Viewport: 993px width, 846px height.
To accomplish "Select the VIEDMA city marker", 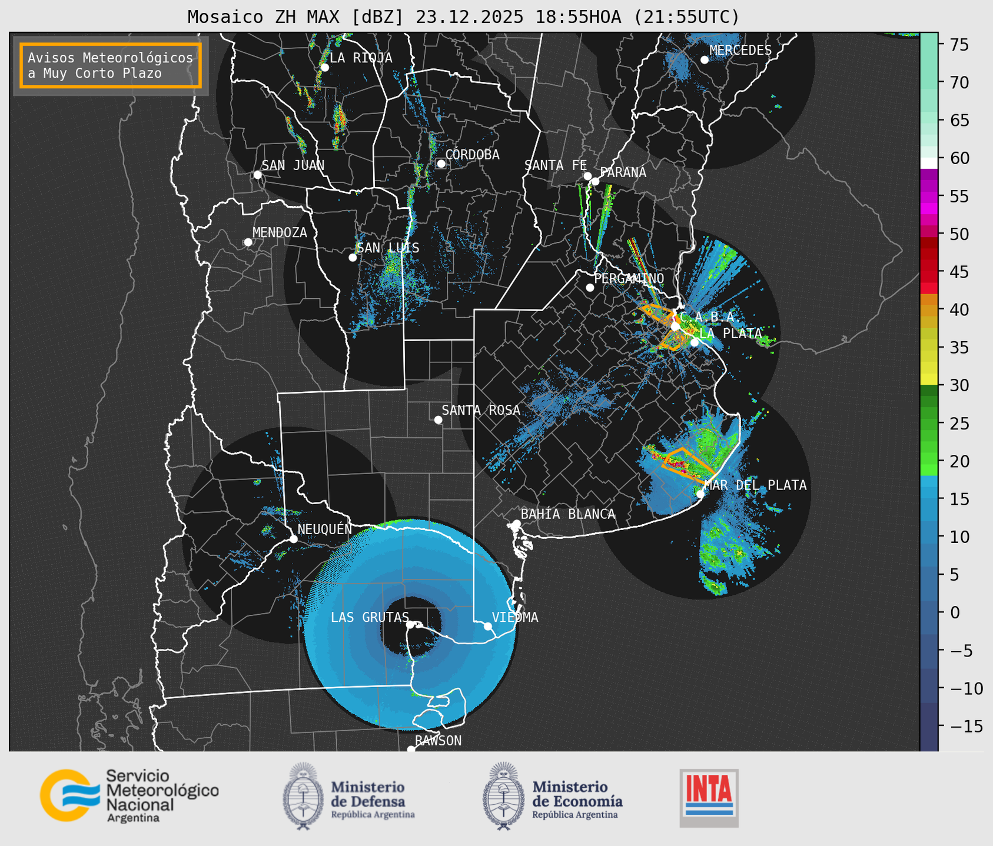I will (488, 626).
